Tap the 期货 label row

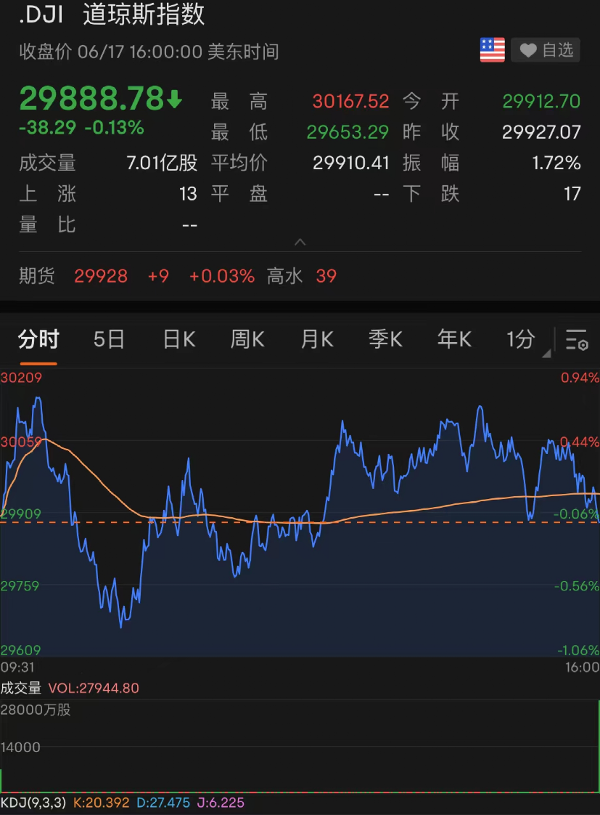38,276
